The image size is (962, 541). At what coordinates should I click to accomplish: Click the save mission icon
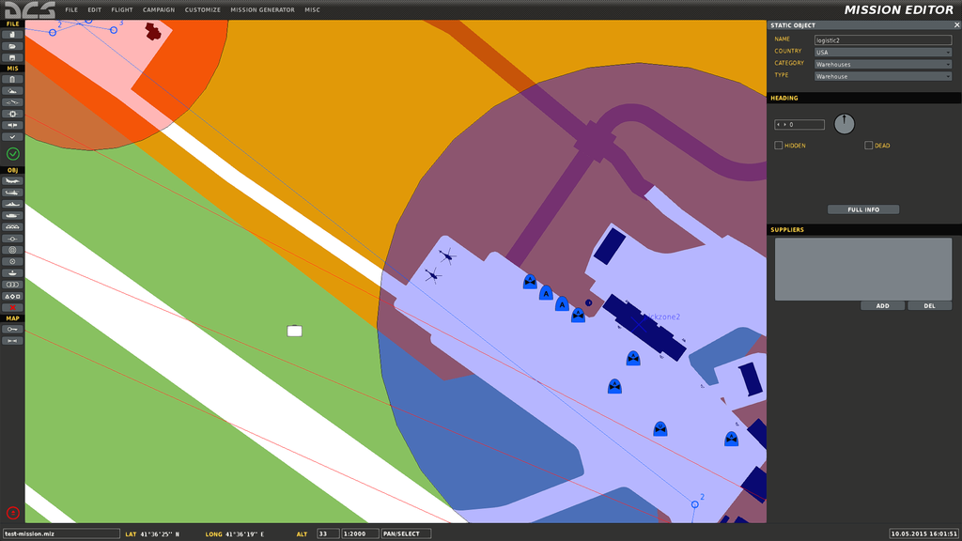click(13, 57)
